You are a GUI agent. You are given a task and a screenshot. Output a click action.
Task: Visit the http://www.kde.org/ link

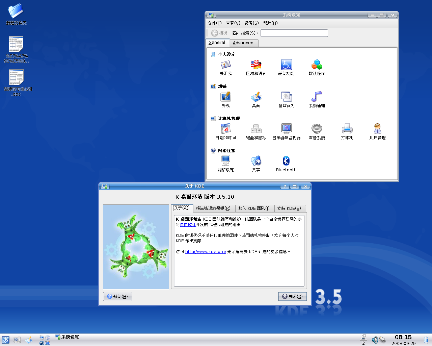pyautogui.click(x=206, y=252)
